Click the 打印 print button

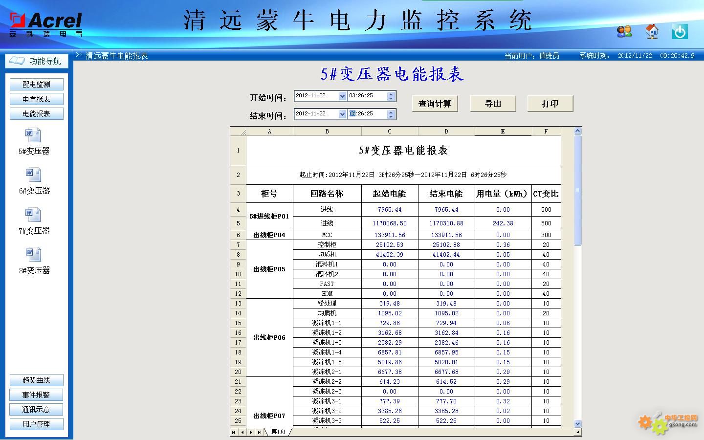550,104
